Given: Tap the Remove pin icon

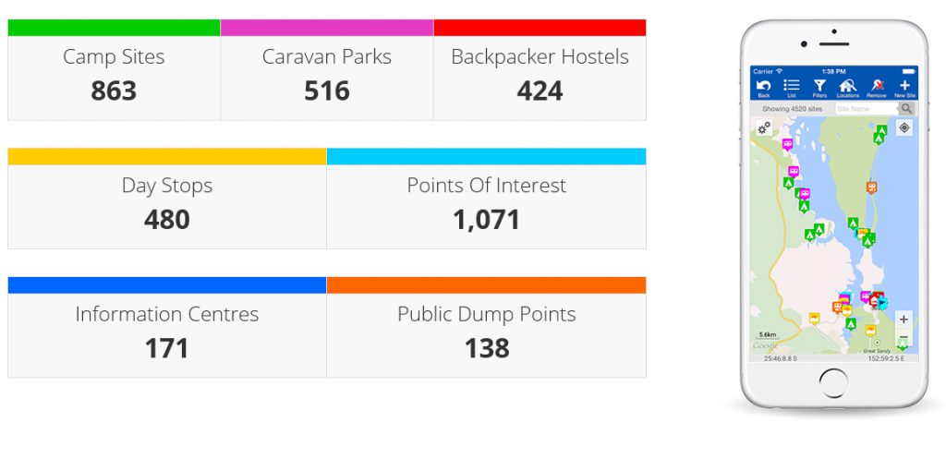Looking at the screenshot, I should tap(878, 86).
